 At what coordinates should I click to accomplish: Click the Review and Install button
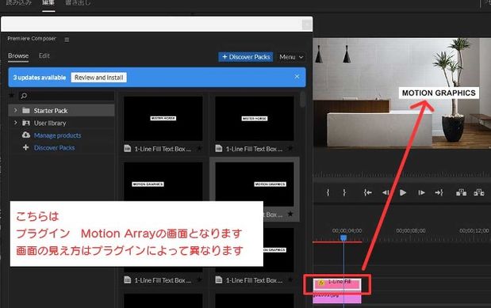99,78
